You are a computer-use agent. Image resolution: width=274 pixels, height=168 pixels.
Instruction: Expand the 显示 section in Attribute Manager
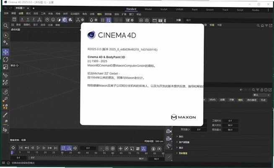(180, 148)
